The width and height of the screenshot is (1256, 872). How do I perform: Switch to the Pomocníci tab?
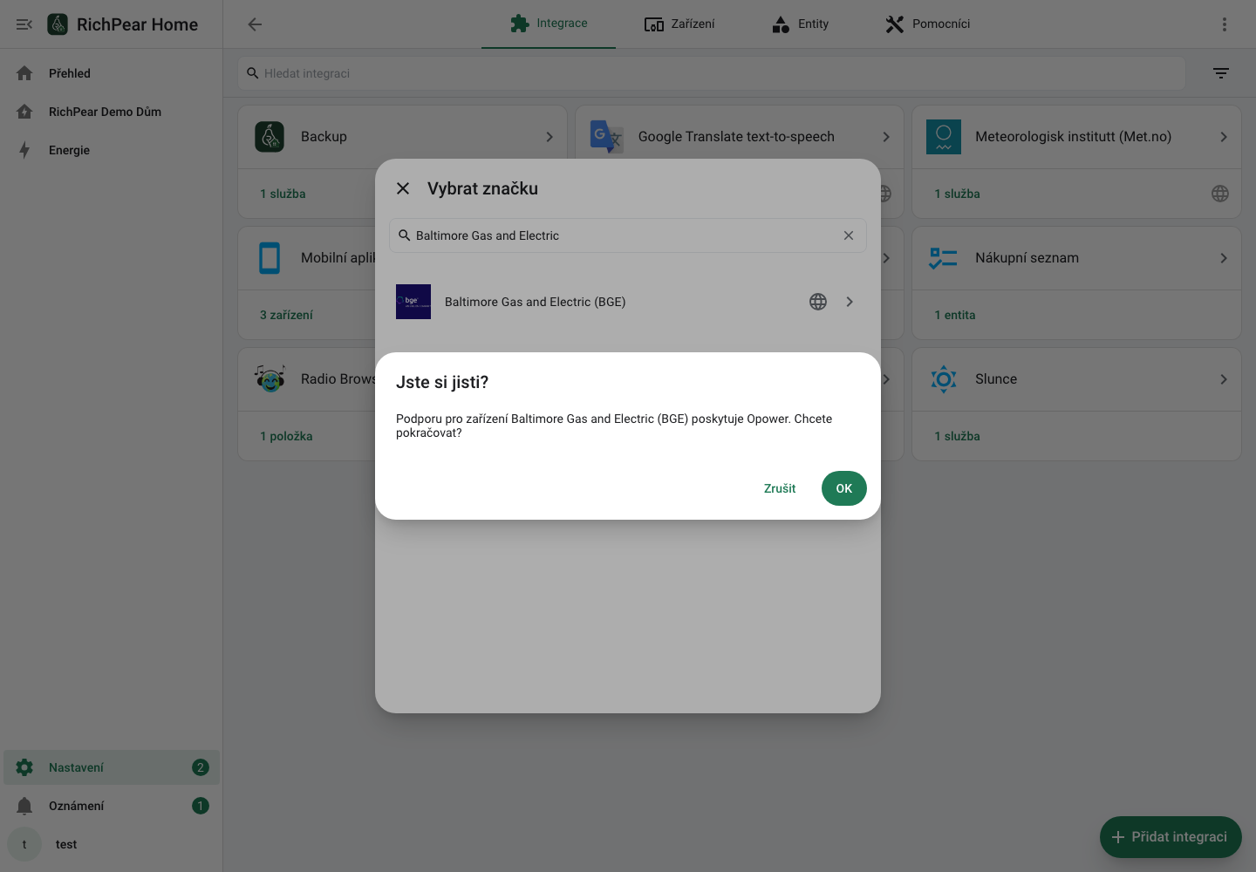[x=927, y=24]
